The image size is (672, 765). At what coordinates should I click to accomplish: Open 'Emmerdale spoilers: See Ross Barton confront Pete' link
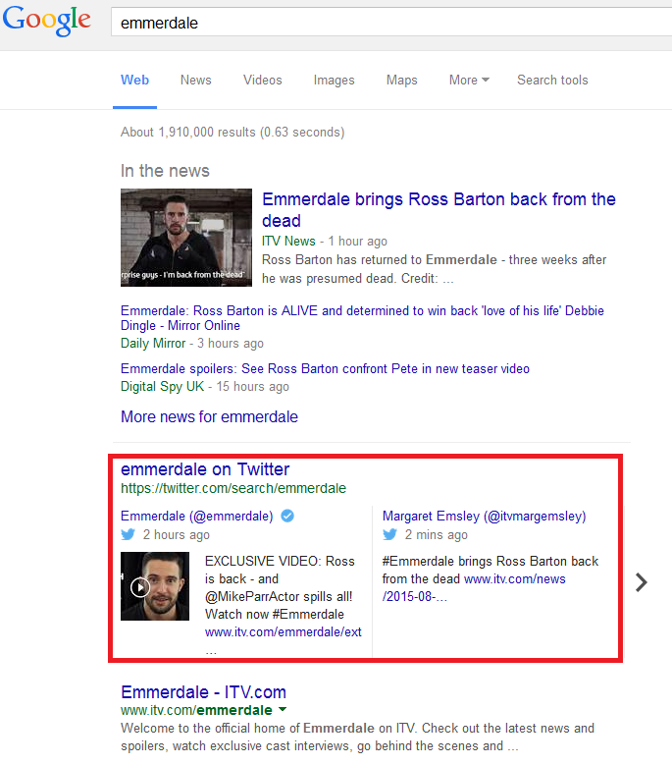[x=325, y=369]
